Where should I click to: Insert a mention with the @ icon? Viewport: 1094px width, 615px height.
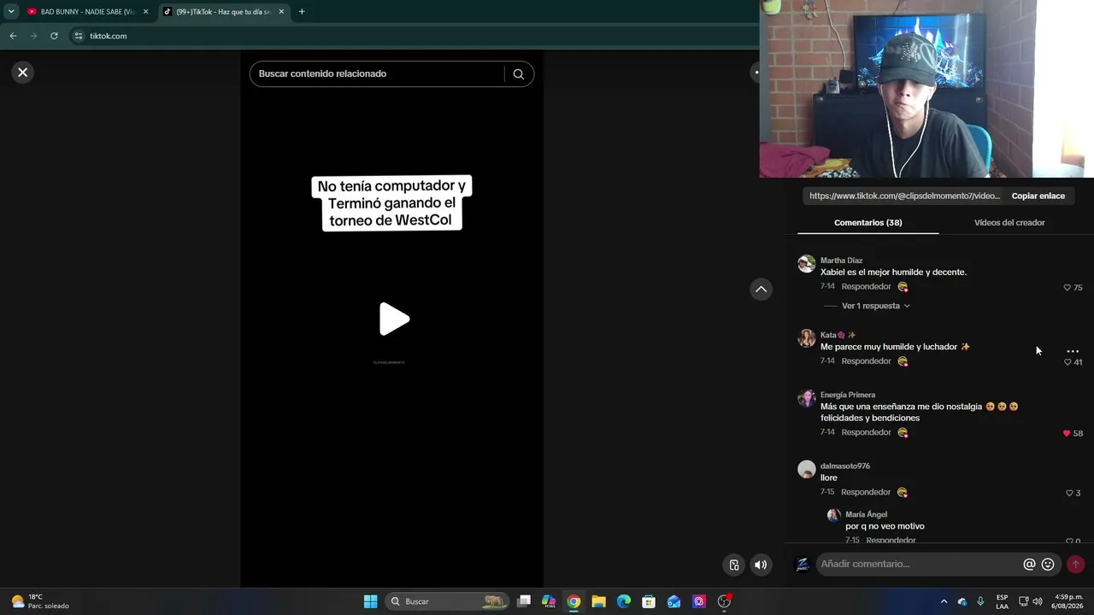click(1029, 565)
